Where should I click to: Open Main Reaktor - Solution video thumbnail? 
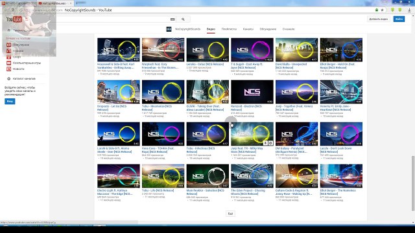point(207,176)
